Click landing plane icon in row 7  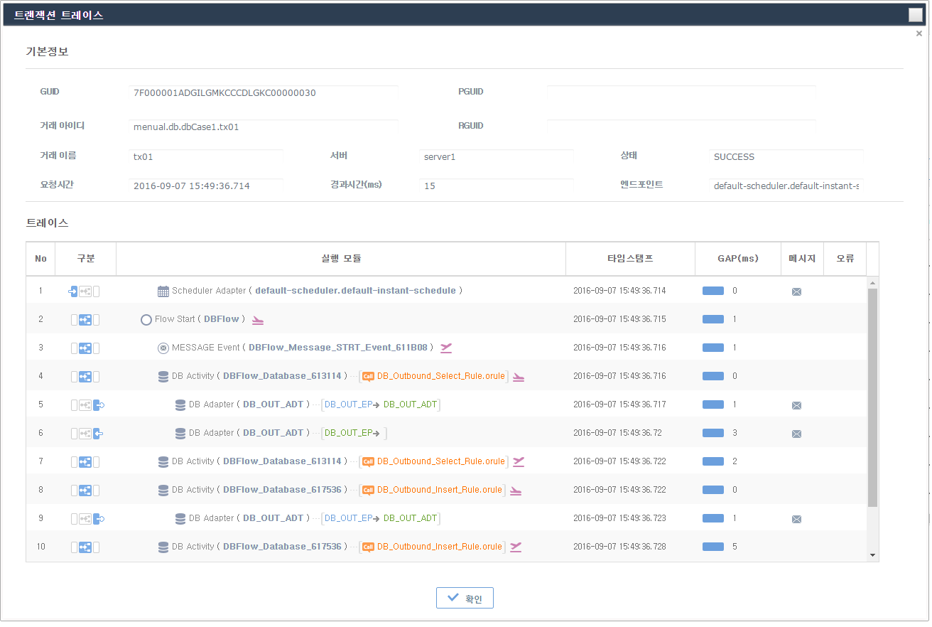point(519,461)
